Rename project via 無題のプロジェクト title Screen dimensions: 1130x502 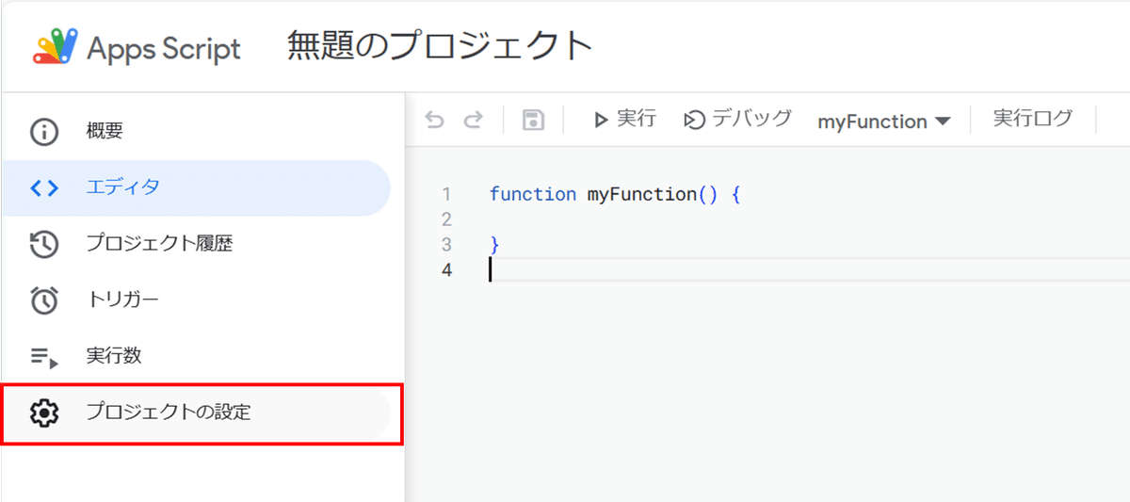pyautogui.click(x=441, y=46)
